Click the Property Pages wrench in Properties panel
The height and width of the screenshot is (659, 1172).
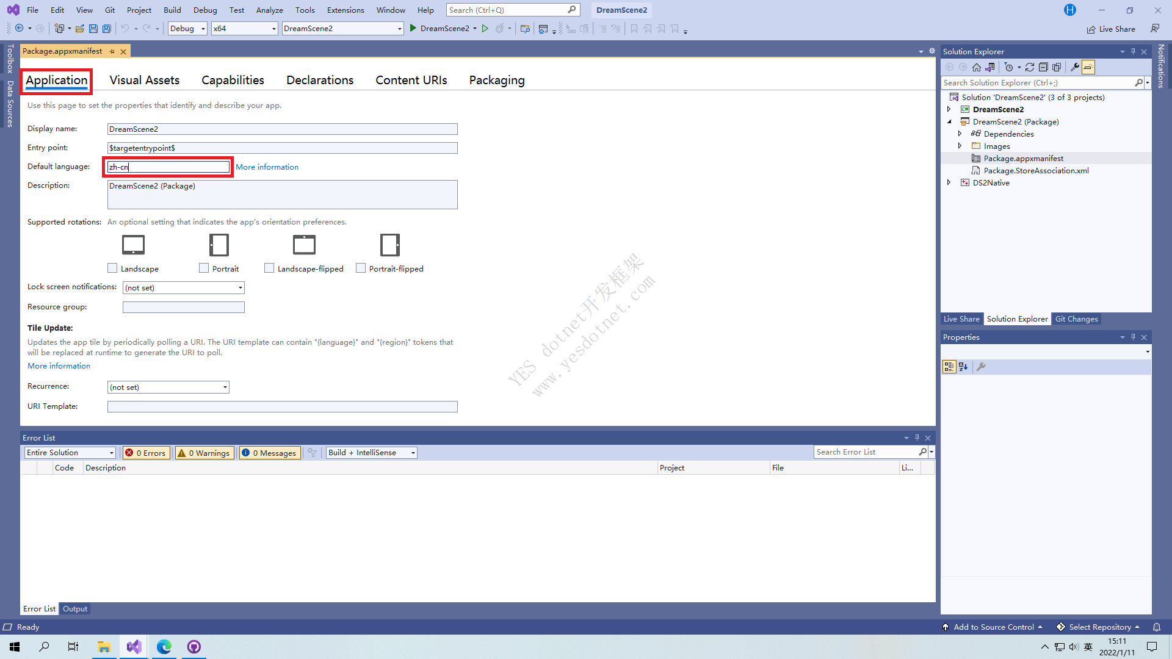(981, 367)
